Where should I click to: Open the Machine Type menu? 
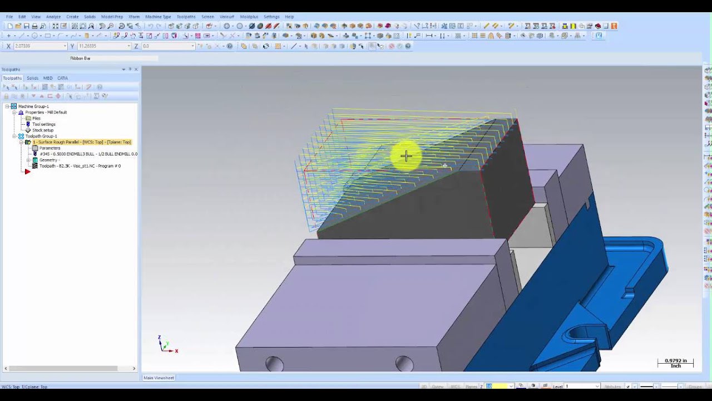click(158, 17)
